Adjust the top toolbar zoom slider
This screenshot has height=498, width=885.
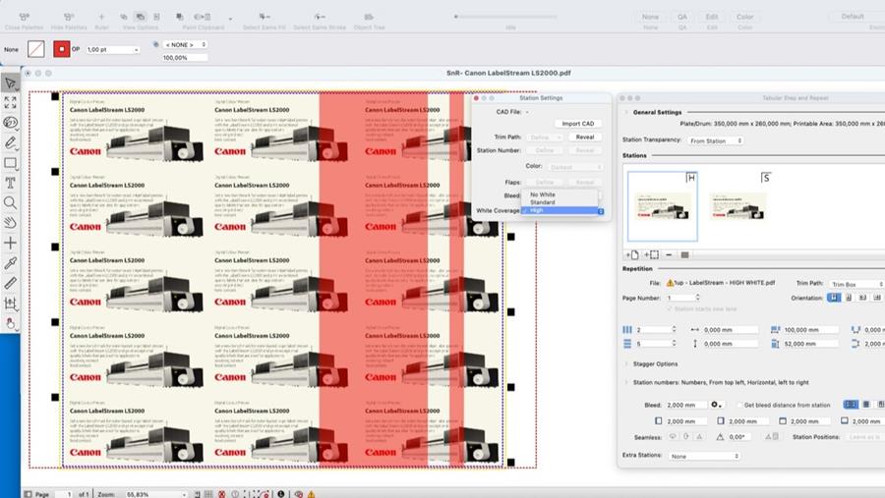pos(505,17)
